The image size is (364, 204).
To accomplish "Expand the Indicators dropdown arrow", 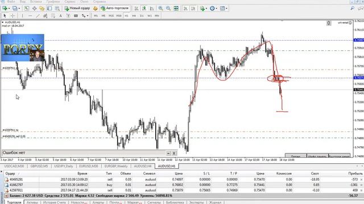I will click(x=206, y=8).
